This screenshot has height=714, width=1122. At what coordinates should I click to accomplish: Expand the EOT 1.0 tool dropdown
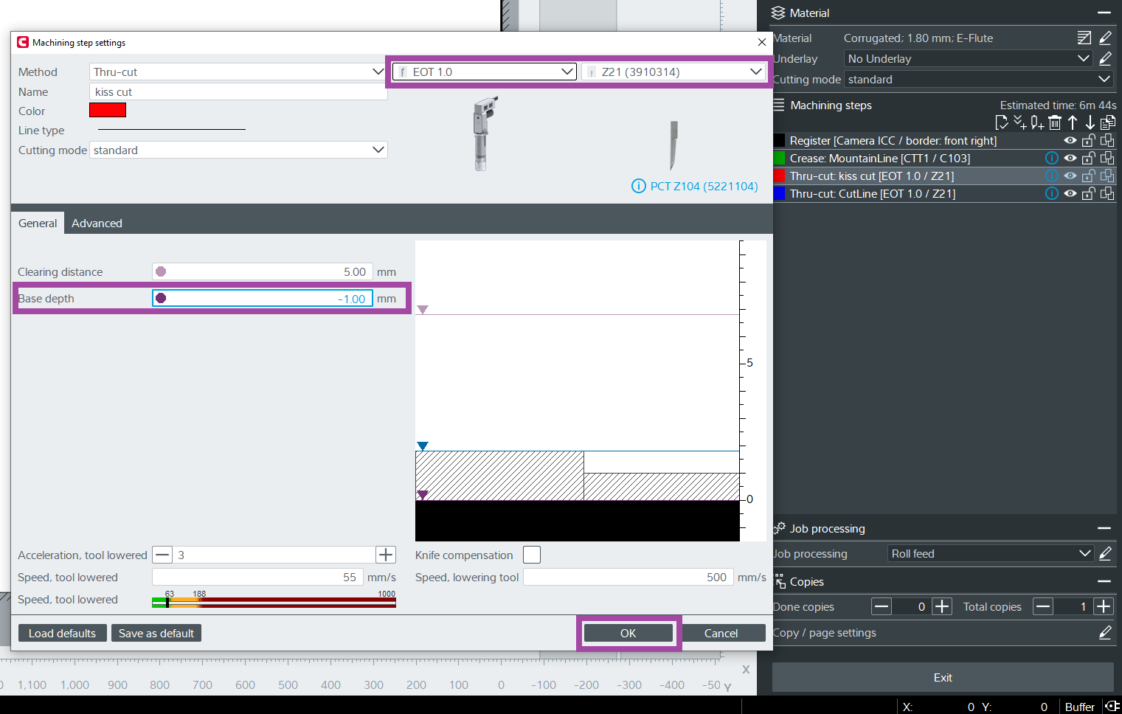[x=485, y=72]
